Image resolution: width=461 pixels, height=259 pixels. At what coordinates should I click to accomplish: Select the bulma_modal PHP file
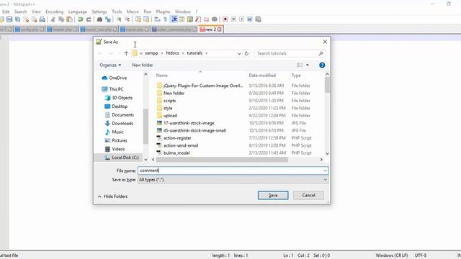[x=176, y=153]
